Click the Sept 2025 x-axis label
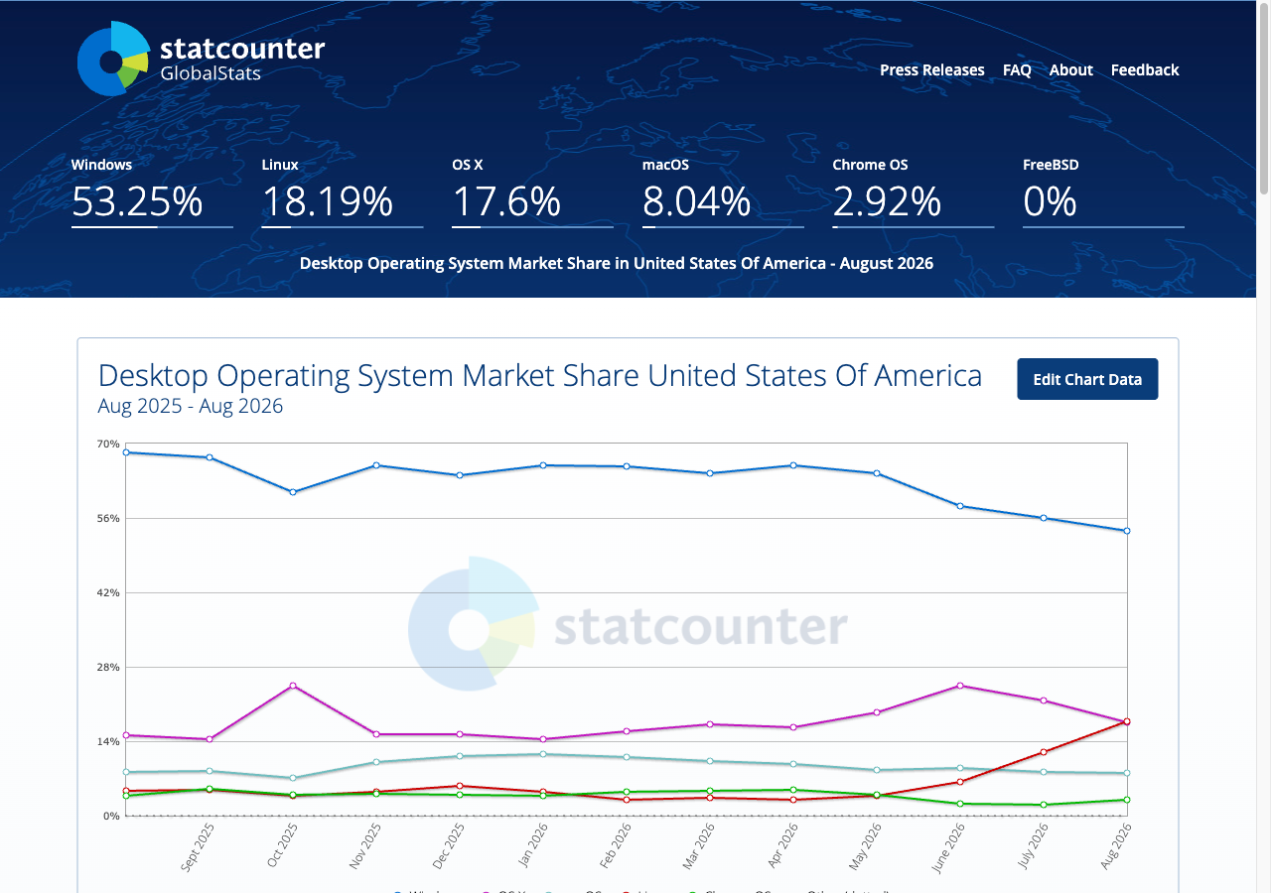Screen dimensions: 1271x893 (198, 848)
